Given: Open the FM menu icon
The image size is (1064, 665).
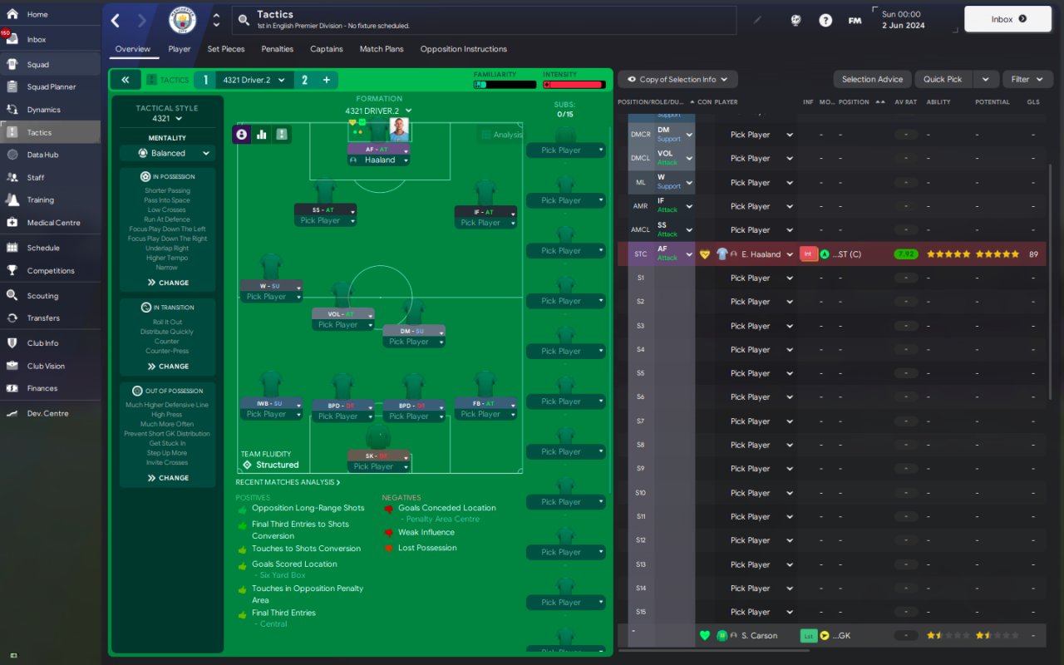Looking at the screenshot, I should tap(855, 20).
